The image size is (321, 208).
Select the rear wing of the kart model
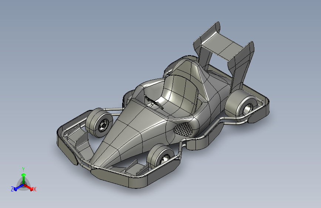pos(224,47)
